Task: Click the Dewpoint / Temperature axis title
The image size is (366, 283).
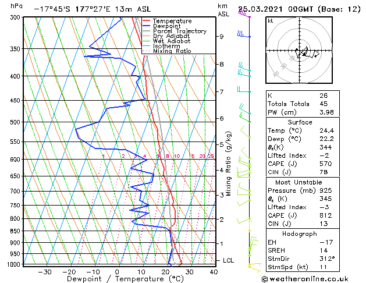Action: 125,279
